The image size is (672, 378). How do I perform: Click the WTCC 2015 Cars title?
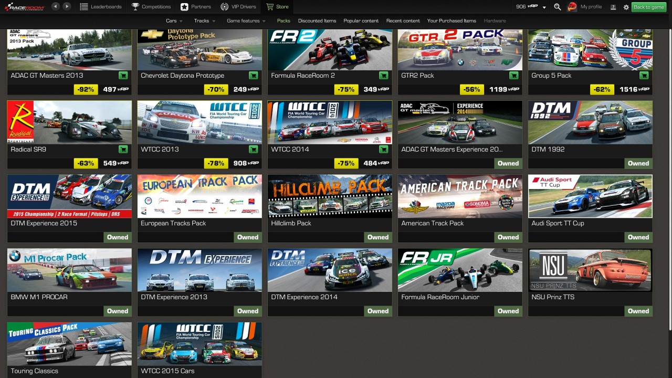click(167, 371)
